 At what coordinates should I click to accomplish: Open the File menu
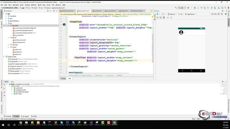pos(2,5)
